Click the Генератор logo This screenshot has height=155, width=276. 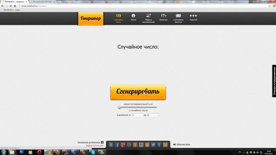[91, 19]
